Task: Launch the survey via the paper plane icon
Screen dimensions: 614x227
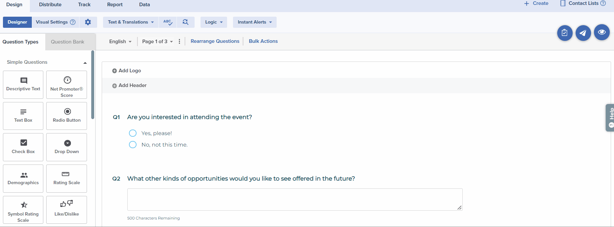Action: [583, 32]
